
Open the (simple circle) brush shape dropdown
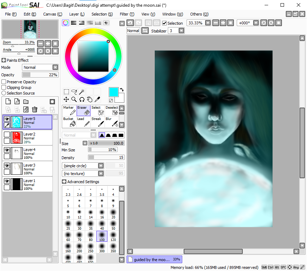(x=101, y=166)
